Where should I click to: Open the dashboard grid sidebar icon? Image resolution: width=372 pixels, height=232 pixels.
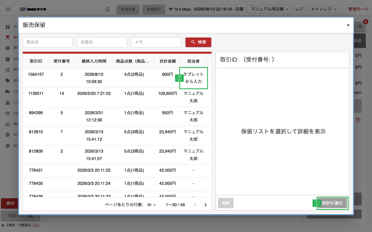tap(8, 27)
